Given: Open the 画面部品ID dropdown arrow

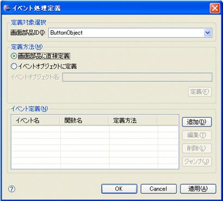Looking at the screenshot, I should 208,33.
